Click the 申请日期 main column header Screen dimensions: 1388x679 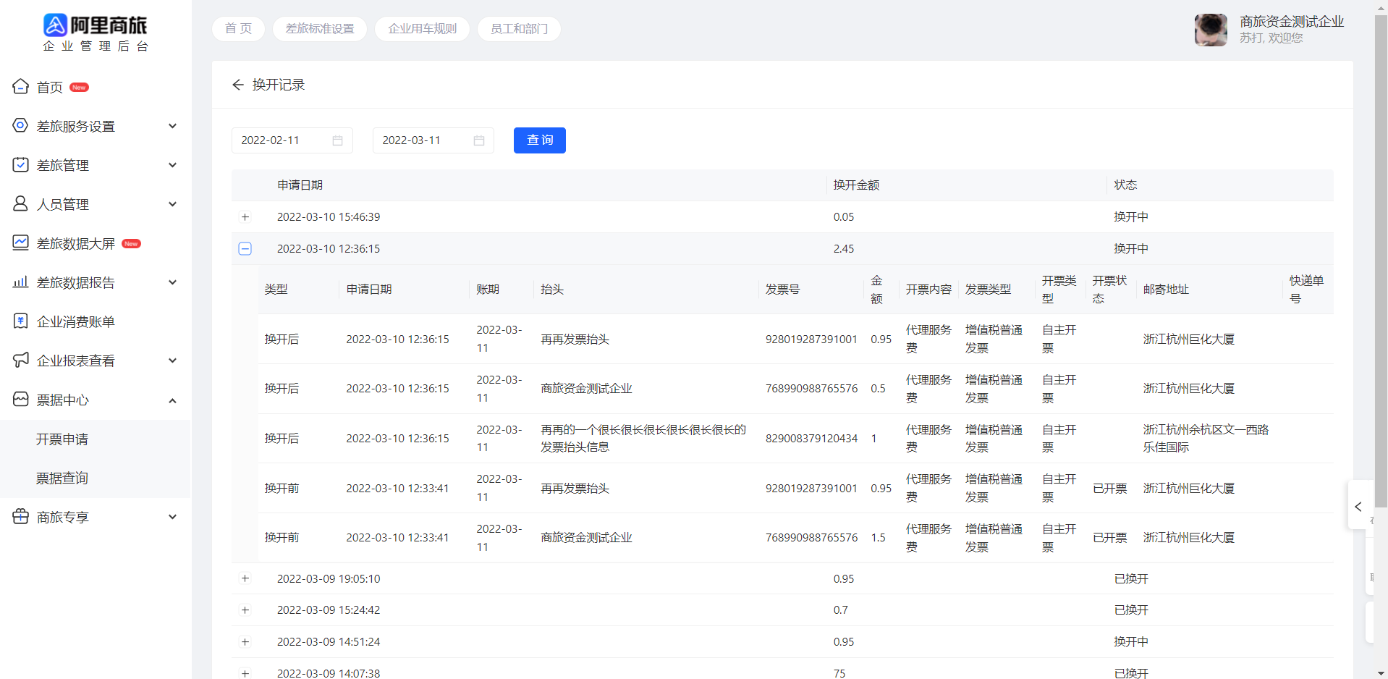(300, 185)
